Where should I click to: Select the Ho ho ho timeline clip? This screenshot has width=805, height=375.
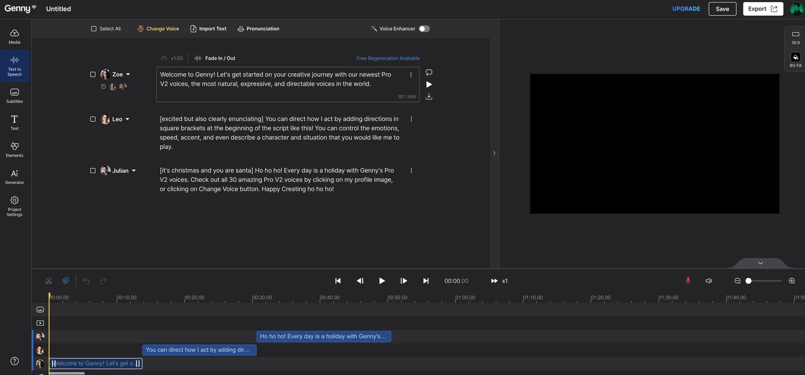[324, 336]
